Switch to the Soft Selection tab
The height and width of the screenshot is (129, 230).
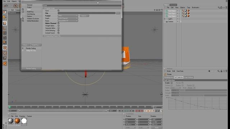click(x=179, y=77)
